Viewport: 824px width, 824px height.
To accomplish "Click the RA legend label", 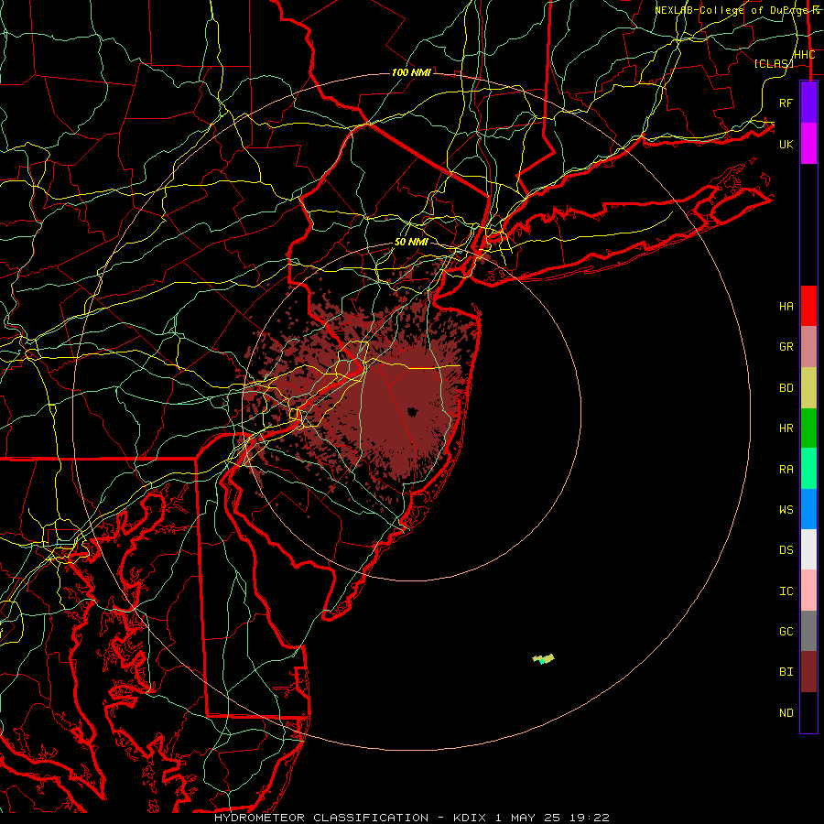I will pos(786,470).
